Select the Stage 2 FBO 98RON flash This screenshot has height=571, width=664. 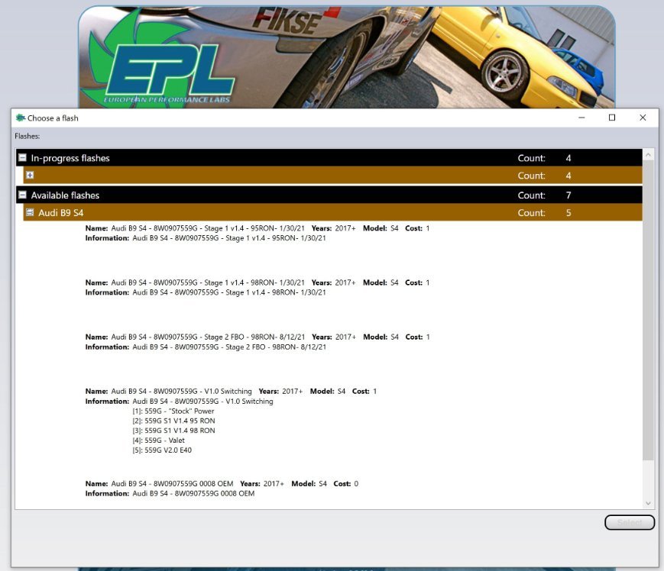click(x=258, y=342)
